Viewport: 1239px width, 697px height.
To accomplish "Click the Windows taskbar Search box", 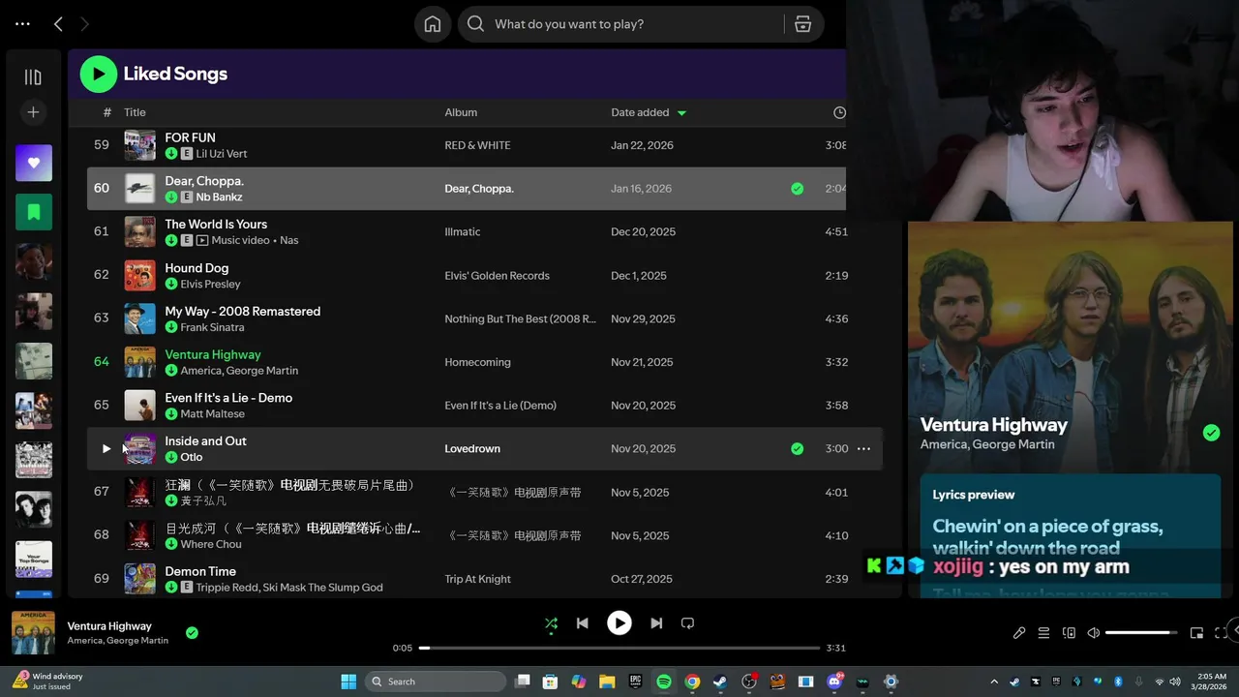I will [x=436, y=682].
